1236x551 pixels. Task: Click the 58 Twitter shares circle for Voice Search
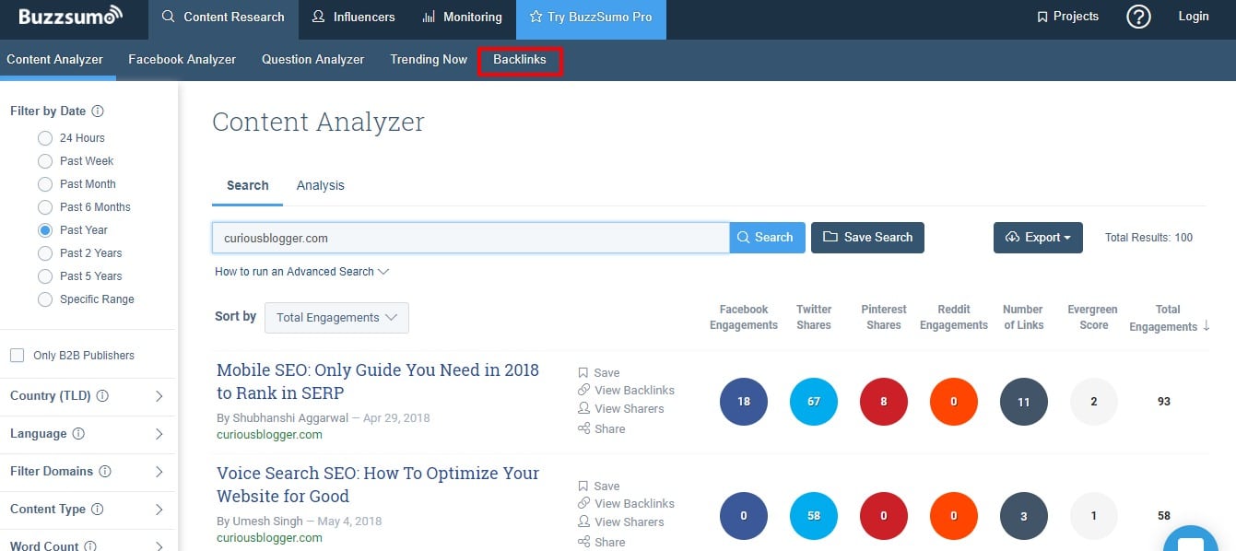814,516
